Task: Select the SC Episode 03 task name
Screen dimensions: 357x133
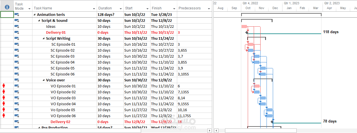Action: [x=63, y=56]
